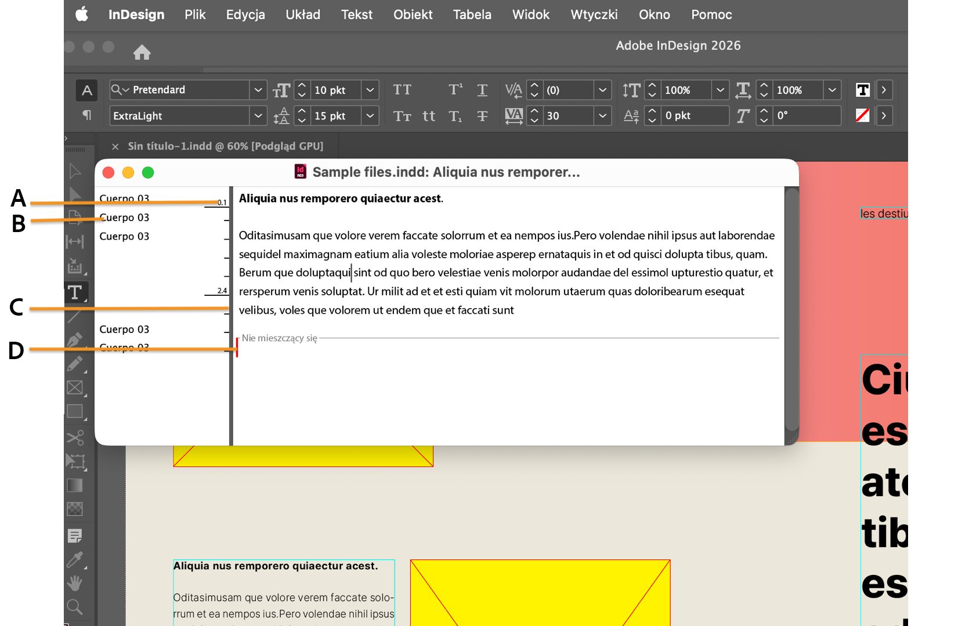Select the Zoom tool magnifier
Image resolution: width=969 pixels, height=626 pixels.
tap(75, 607)
